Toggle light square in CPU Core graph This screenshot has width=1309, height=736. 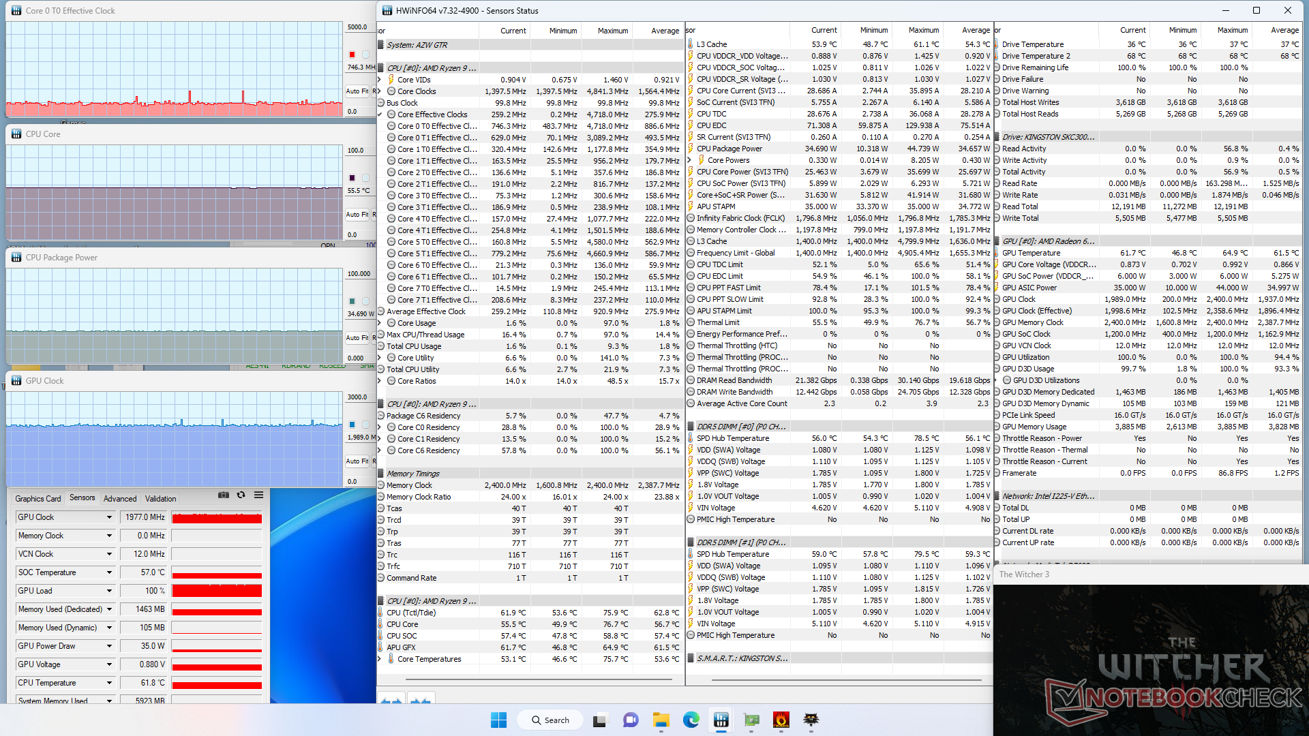tap(365, 178)
